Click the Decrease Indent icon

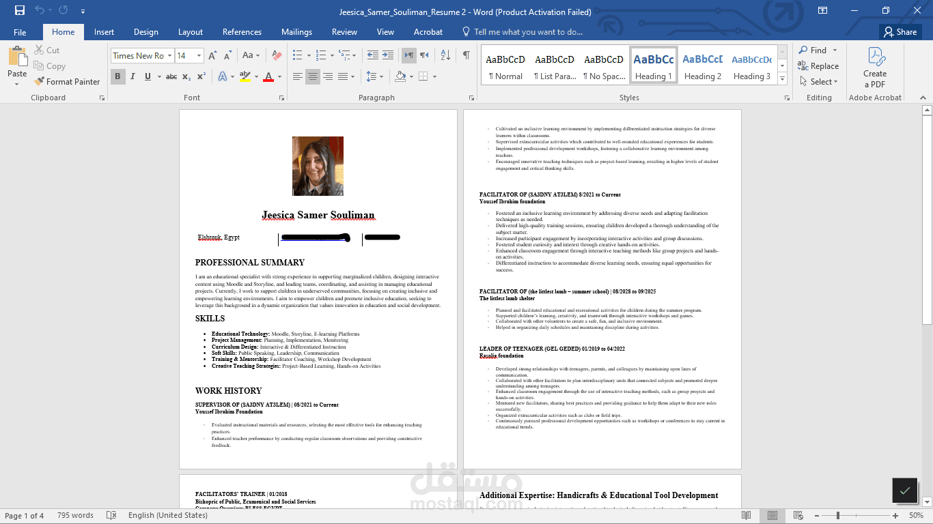coord(372,56)
